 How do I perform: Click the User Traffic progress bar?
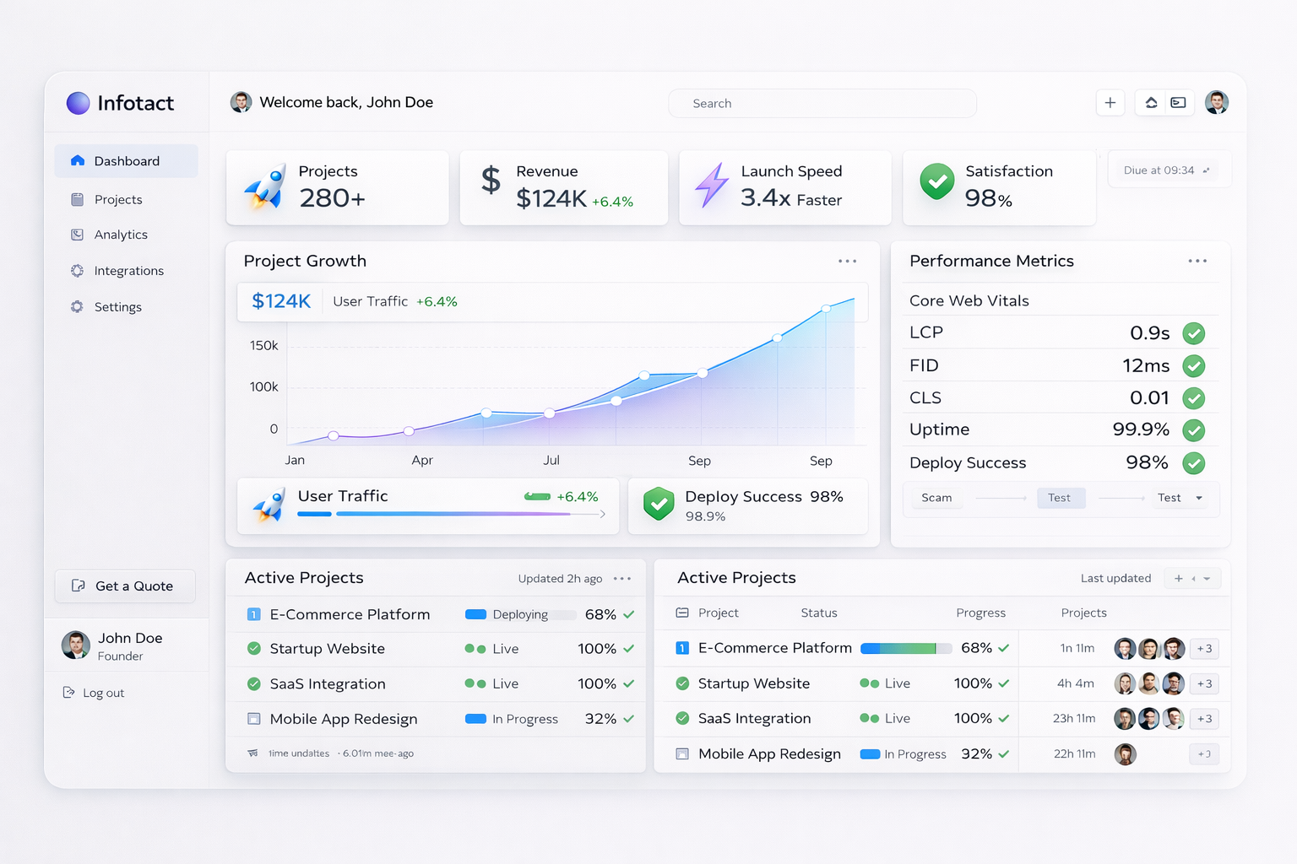click(x=452, y=514)
